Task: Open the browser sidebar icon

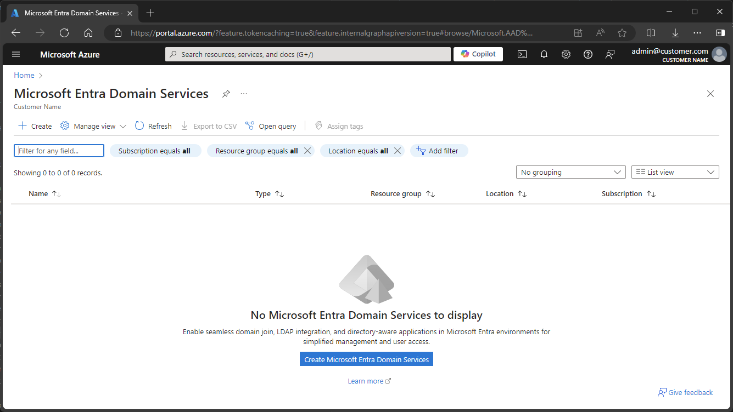Action: click(720, 33)
